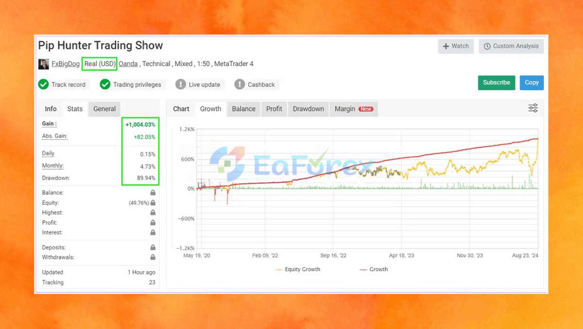Image resolution: width=583 pixels, height=329 pixels.
Task: Click the Monthly label
Action: click(53, 166)
